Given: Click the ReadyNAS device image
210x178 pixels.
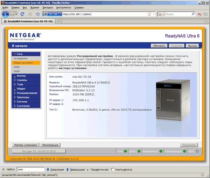Looking at the screenshot, I should click(x=173, y=100).
